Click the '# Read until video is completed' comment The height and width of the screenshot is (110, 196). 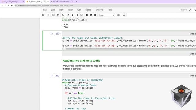click(82, 80)
